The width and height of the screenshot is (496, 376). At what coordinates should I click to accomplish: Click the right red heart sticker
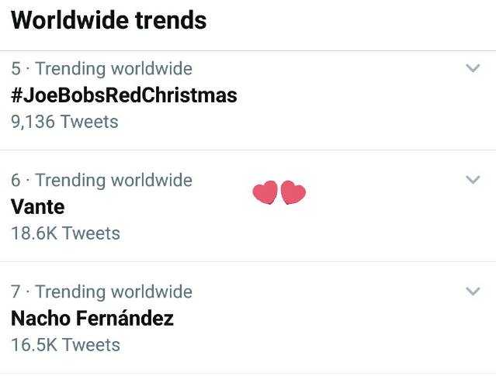point(293,192)
